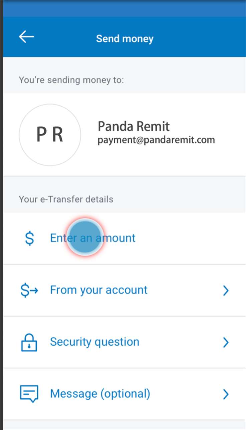Viewport: 246px width, 430px height.
Task: Open From your account option
Action: (x=125, y=290)
